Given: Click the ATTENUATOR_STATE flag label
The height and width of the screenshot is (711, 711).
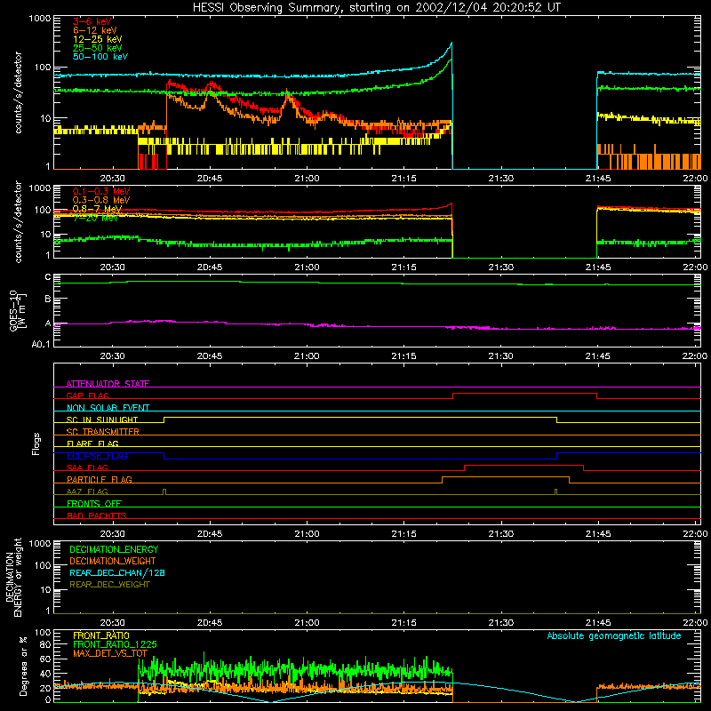Looking at the screenshot, I should tap(108, 384).
